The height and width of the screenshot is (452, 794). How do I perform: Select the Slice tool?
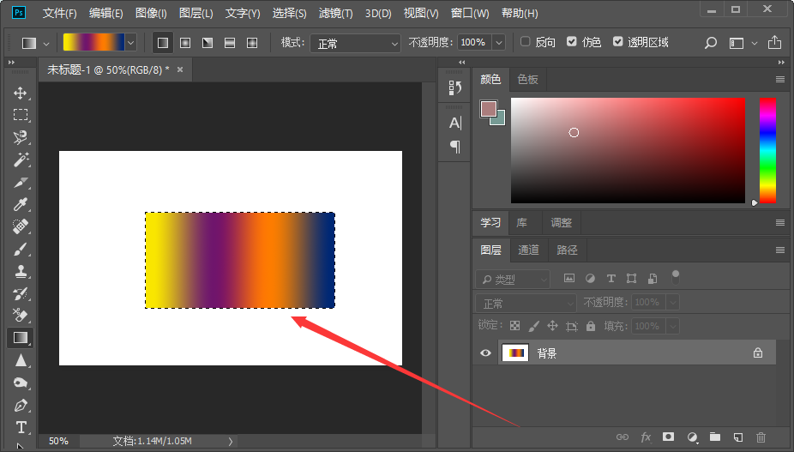(21, 182)
